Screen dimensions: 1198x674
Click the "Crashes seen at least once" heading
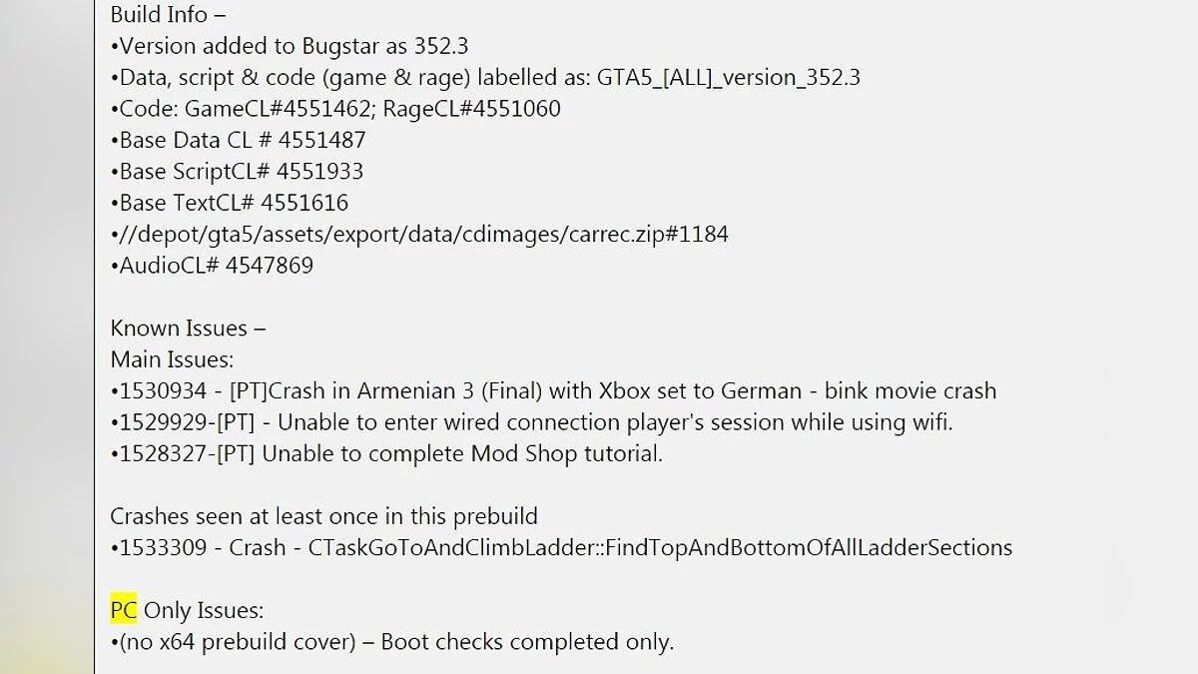(323, 517)
